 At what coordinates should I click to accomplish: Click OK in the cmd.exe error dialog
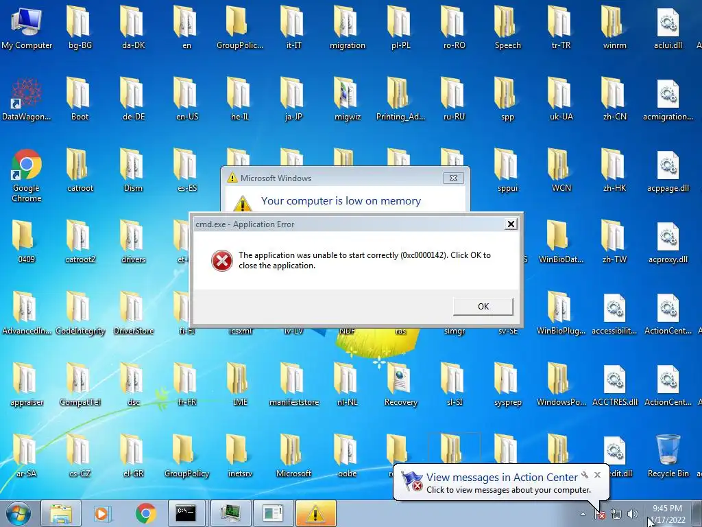(483, 307)
